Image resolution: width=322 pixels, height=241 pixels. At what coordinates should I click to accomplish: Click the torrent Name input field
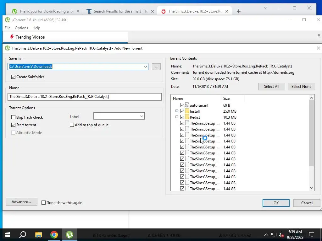coord(84,97)
